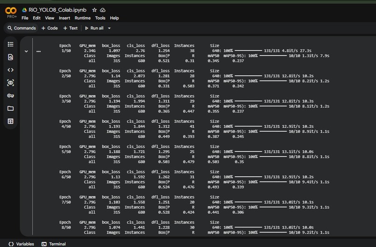
Task: Open the View menu
Action: click(x=49, y=18)
